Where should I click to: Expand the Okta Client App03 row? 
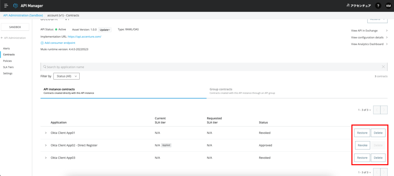pos(45,158)
